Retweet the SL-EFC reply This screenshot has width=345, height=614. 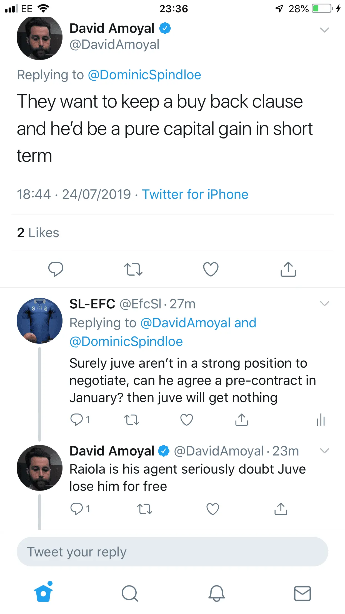[x=131, y=420]
